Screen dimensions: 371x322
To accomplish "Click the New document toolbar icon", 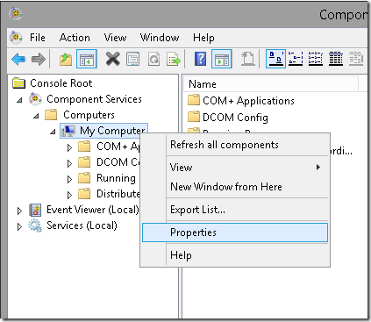I will (248, 59).
